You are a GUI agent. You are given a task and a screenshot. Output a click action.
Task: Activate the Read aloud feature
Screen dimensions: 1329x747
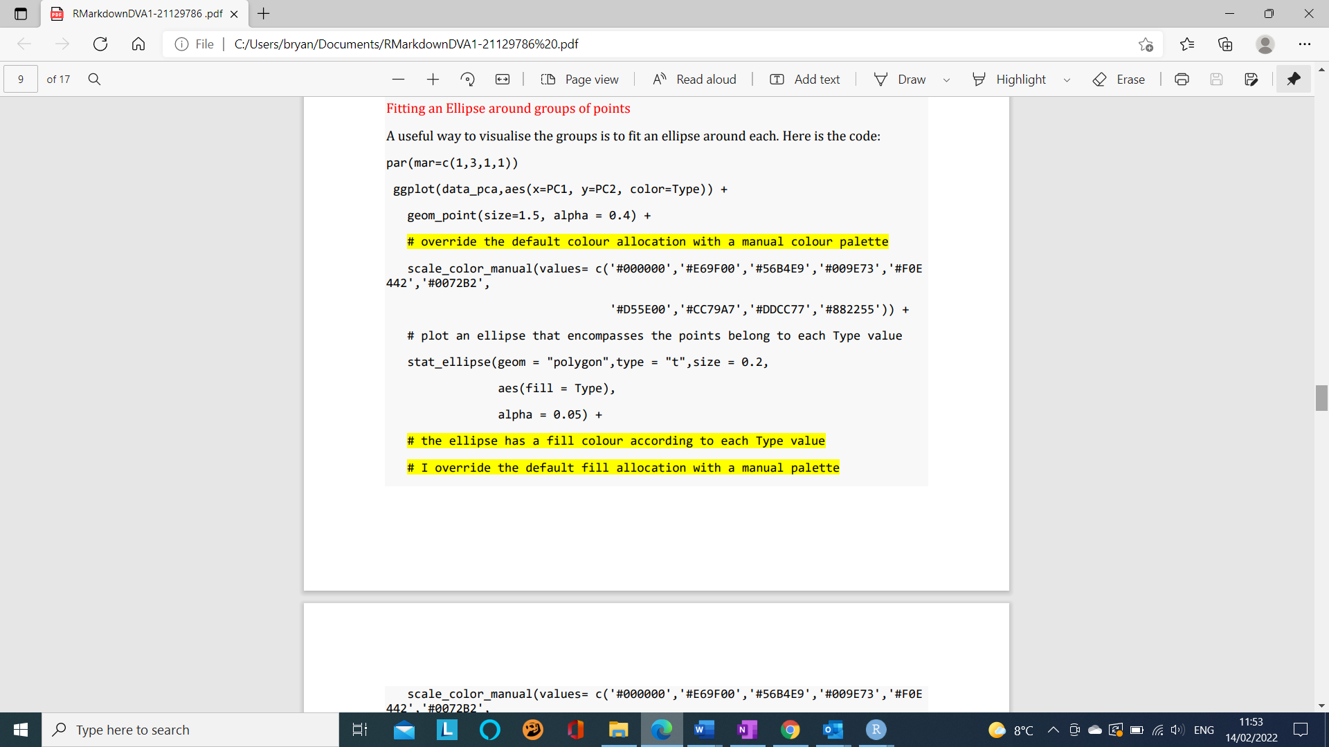(x=694, y=79)
